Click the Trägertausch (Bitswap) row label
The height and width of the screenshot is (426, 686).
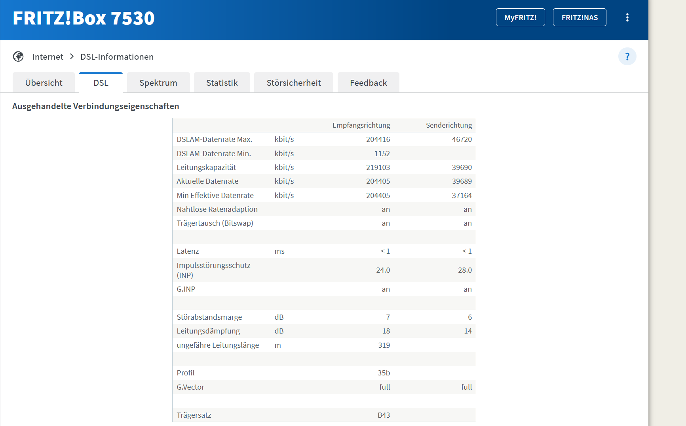coord(215,223)
